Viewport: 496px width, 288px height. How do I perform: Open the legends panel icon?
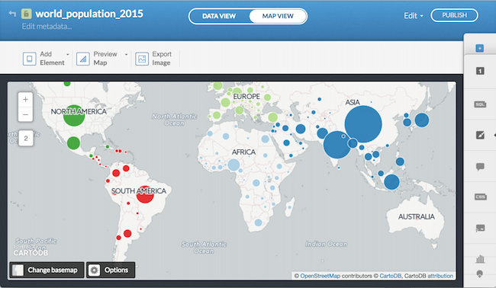pos(480,228)
